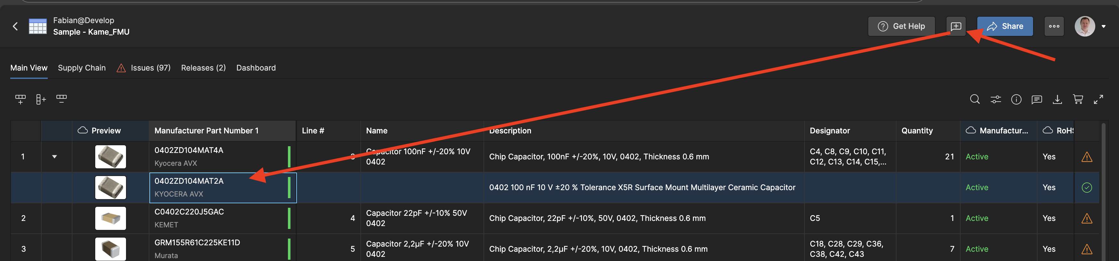
Task: Collapse row 1 using its disclosure triangle
Action: point(54,157)
